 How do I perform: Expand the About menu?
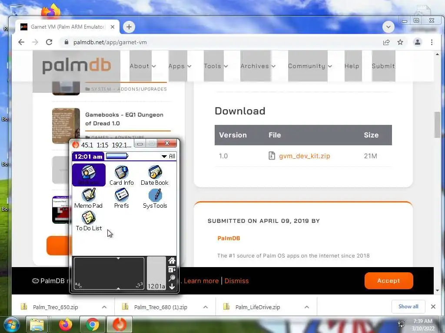143,66
